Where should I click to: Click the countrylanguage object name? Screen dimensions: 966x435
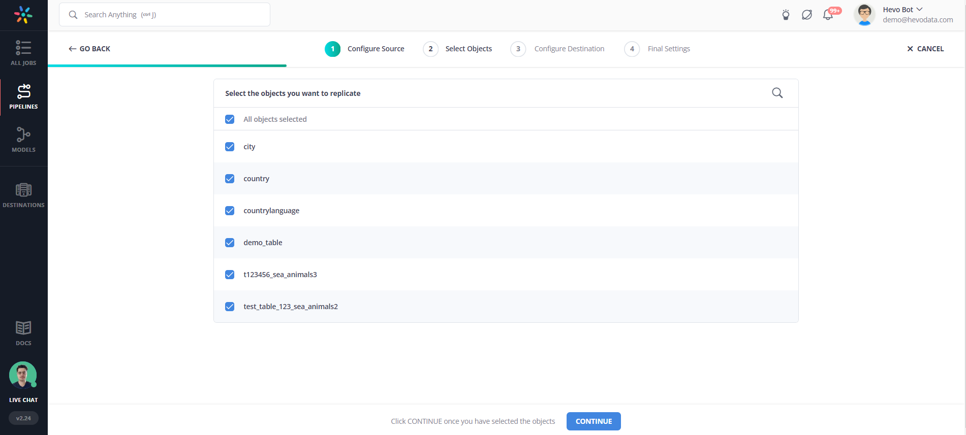tap(271, 211)
